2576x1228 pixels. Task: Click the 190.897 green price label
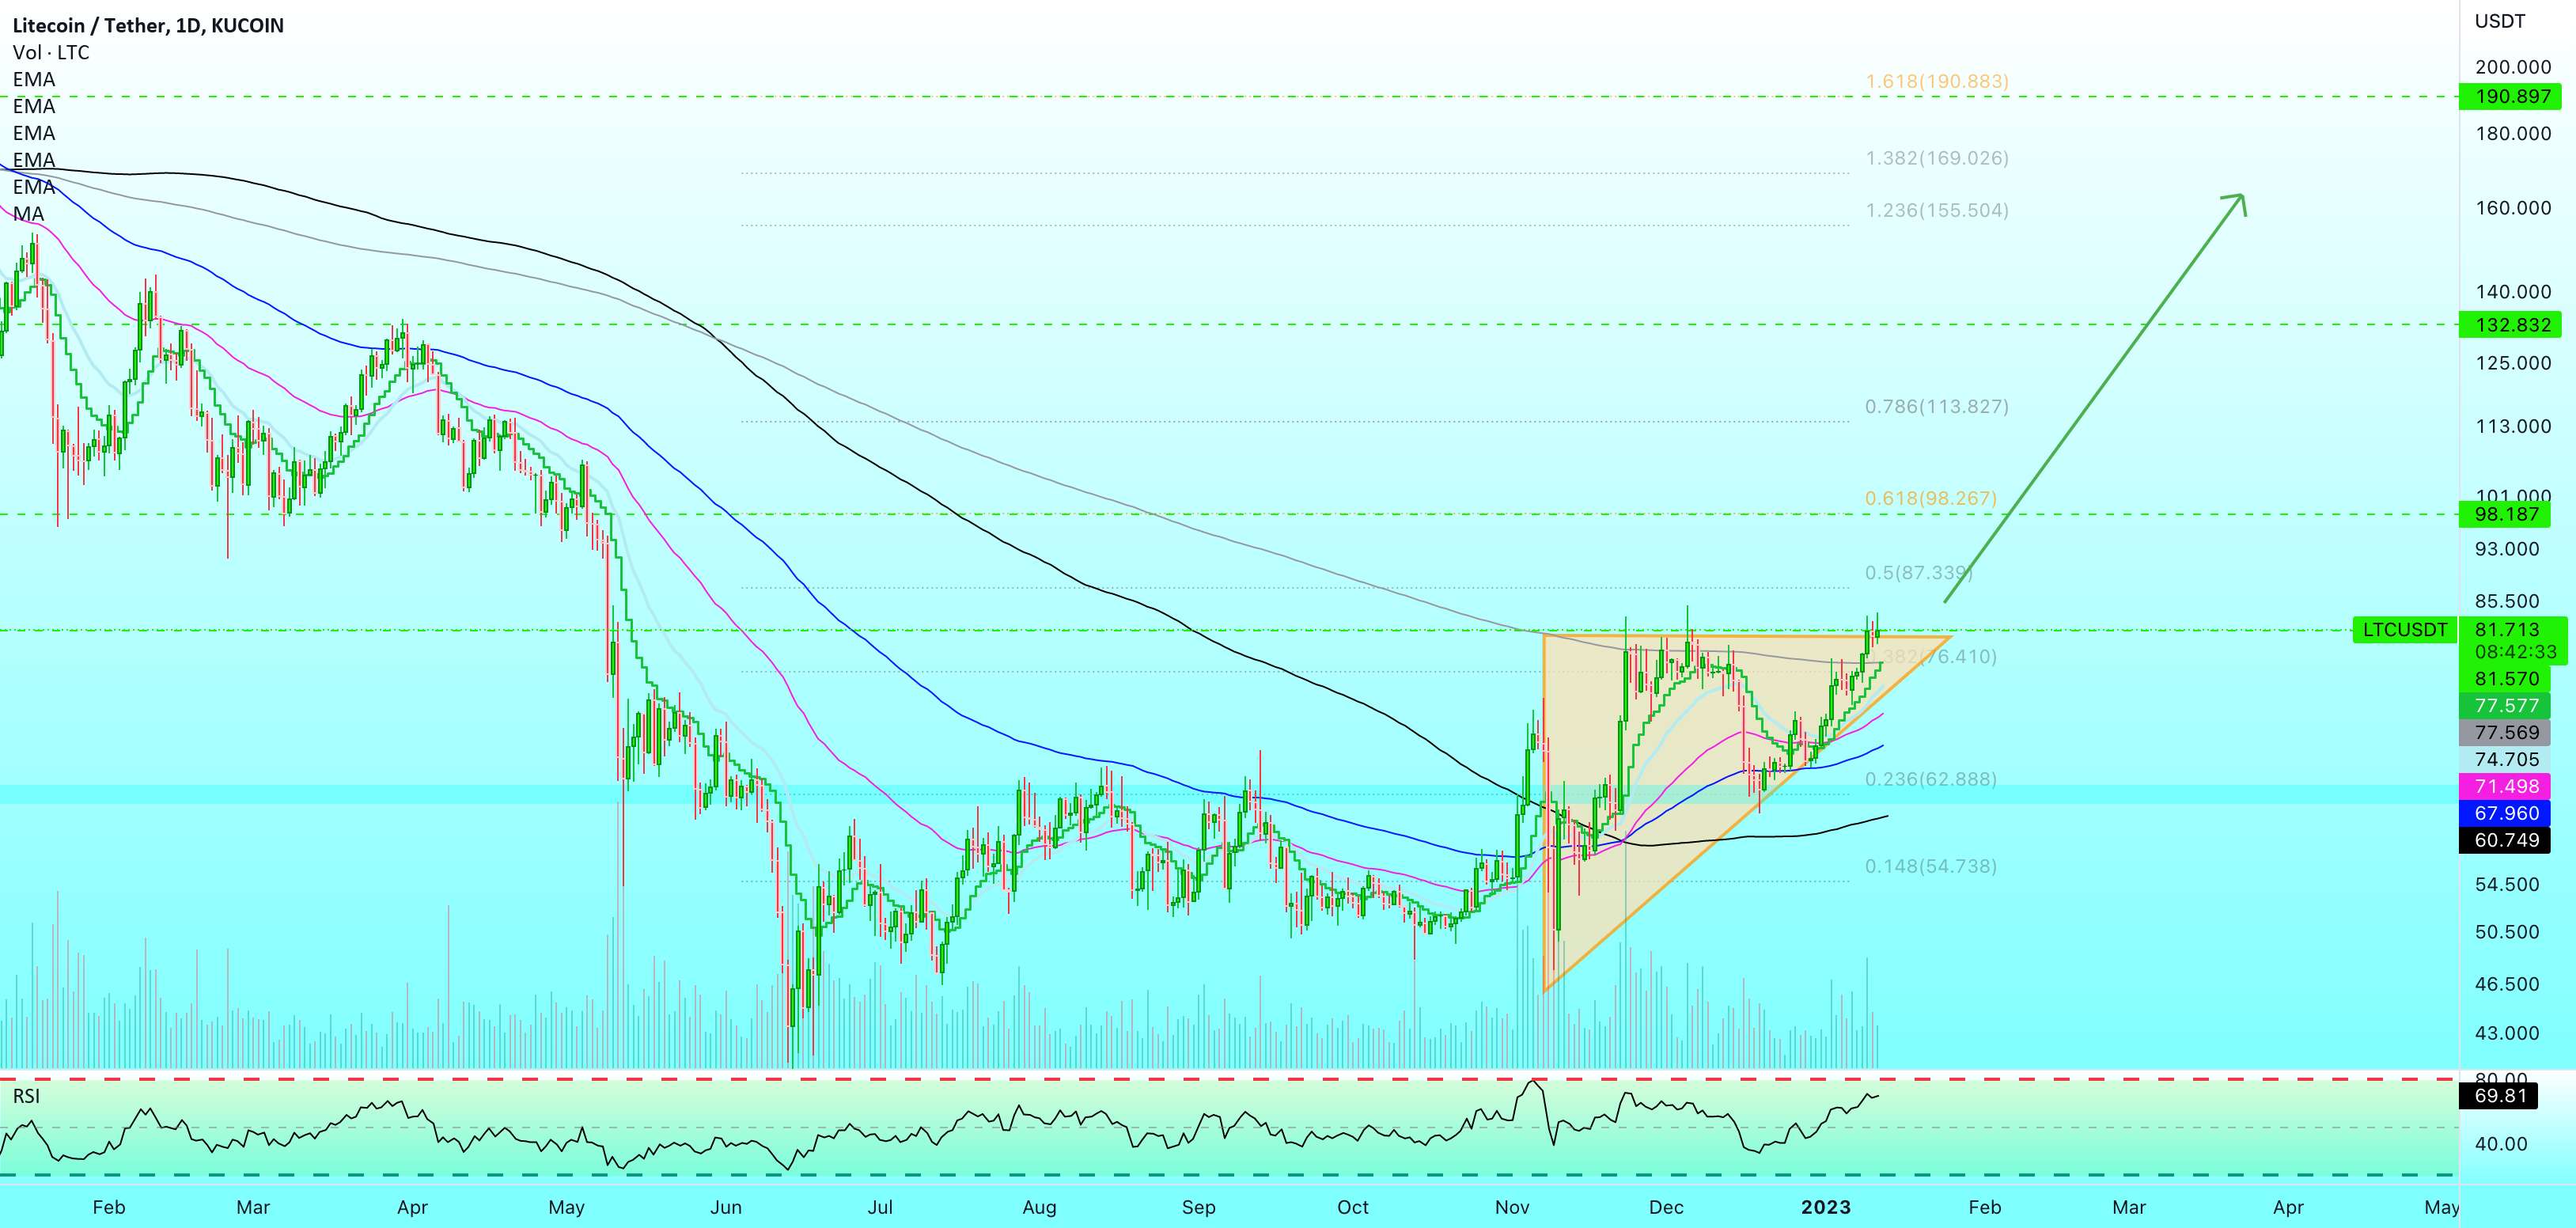[2512, 97]
